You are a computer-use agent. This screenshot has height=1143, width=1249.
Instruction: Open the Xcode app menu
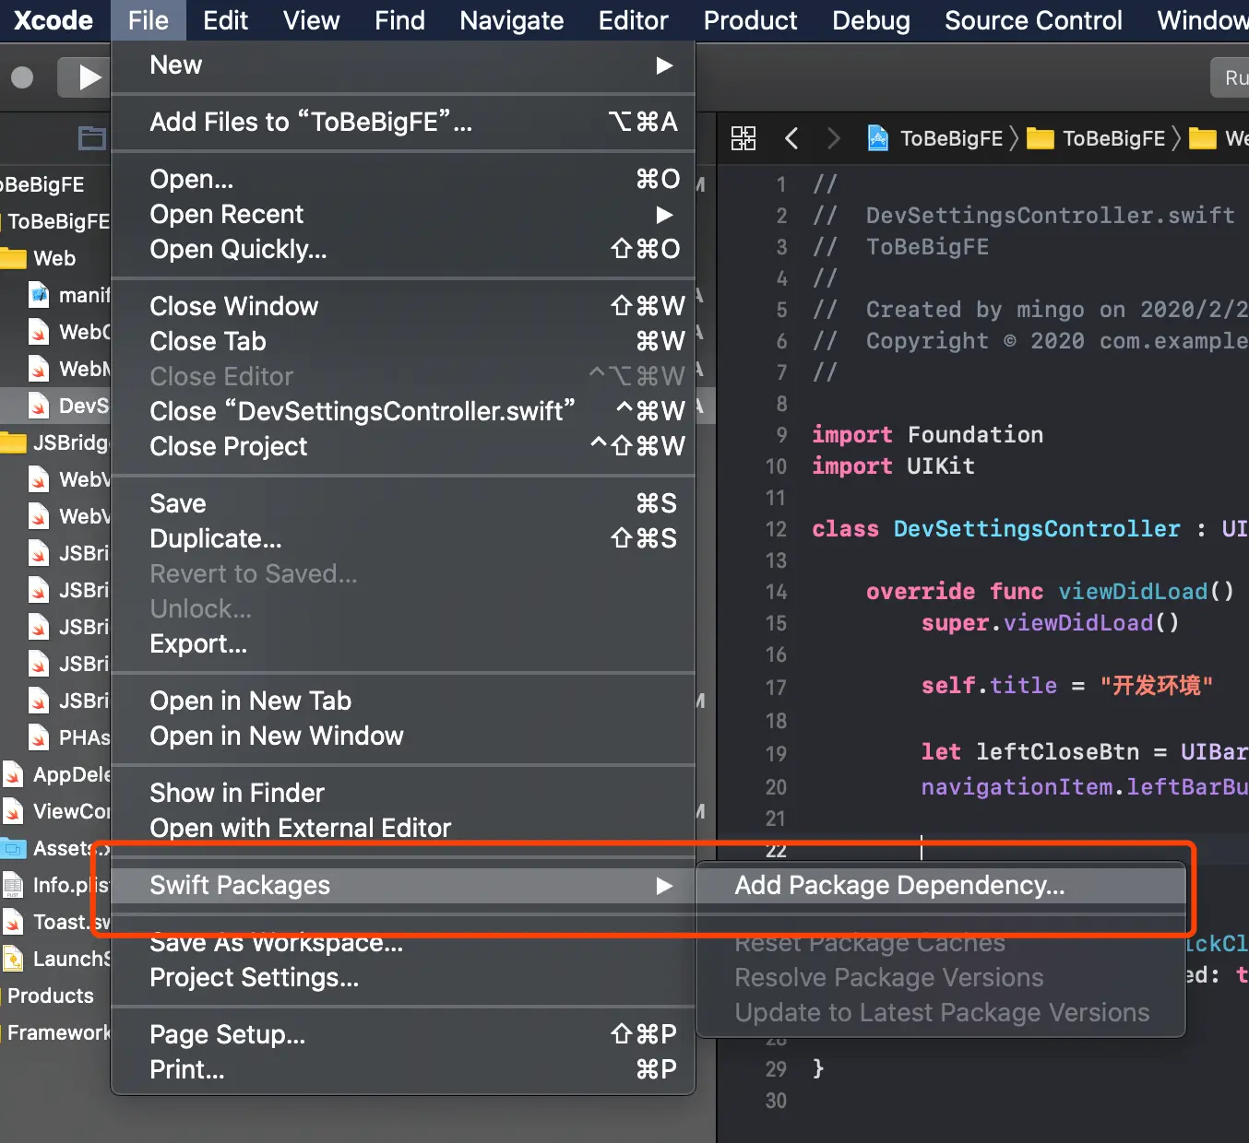(x=54, y=20)
